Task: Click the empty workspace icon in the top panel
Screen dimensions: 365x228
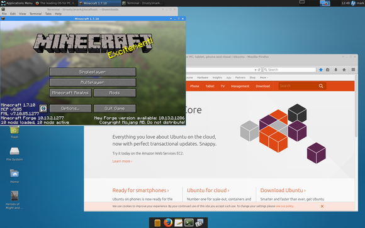Action: click(x=302, y=3)
